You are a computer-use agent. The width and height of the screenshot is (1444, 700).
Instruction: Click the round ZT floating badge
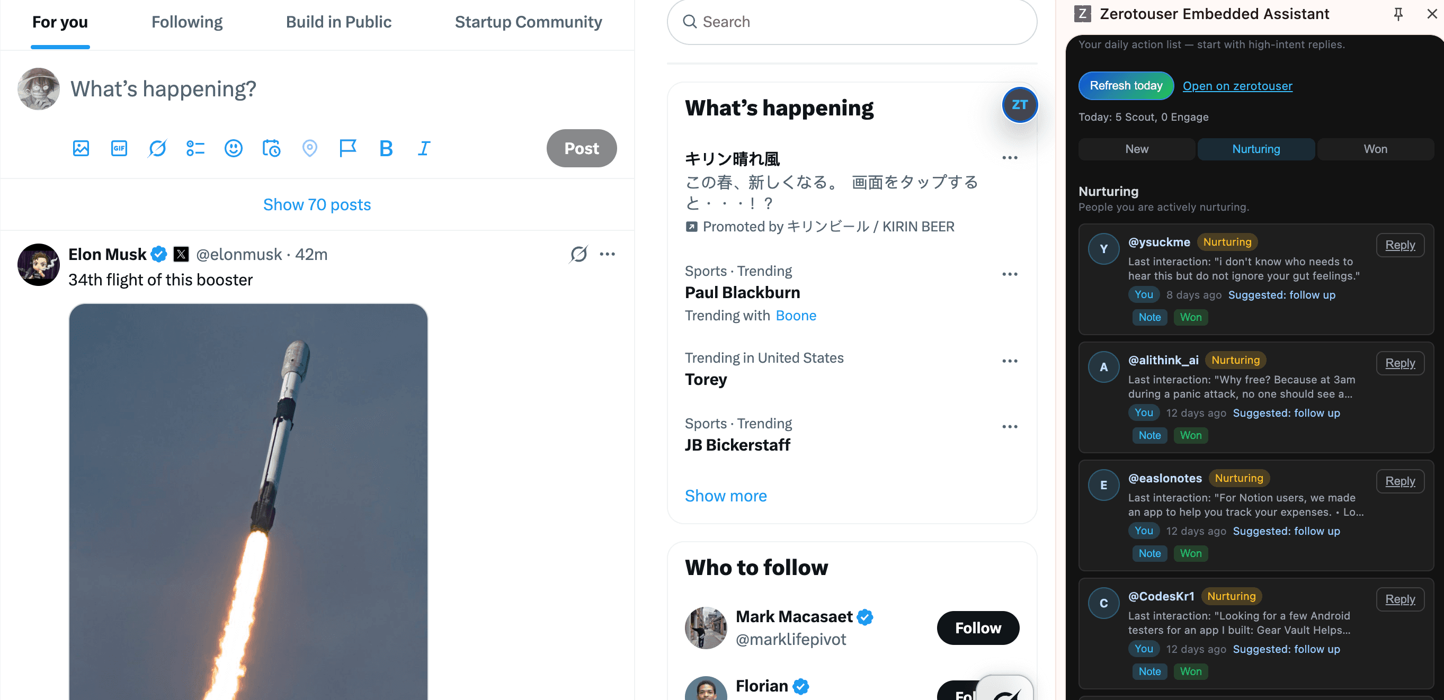coord(1019,105)
